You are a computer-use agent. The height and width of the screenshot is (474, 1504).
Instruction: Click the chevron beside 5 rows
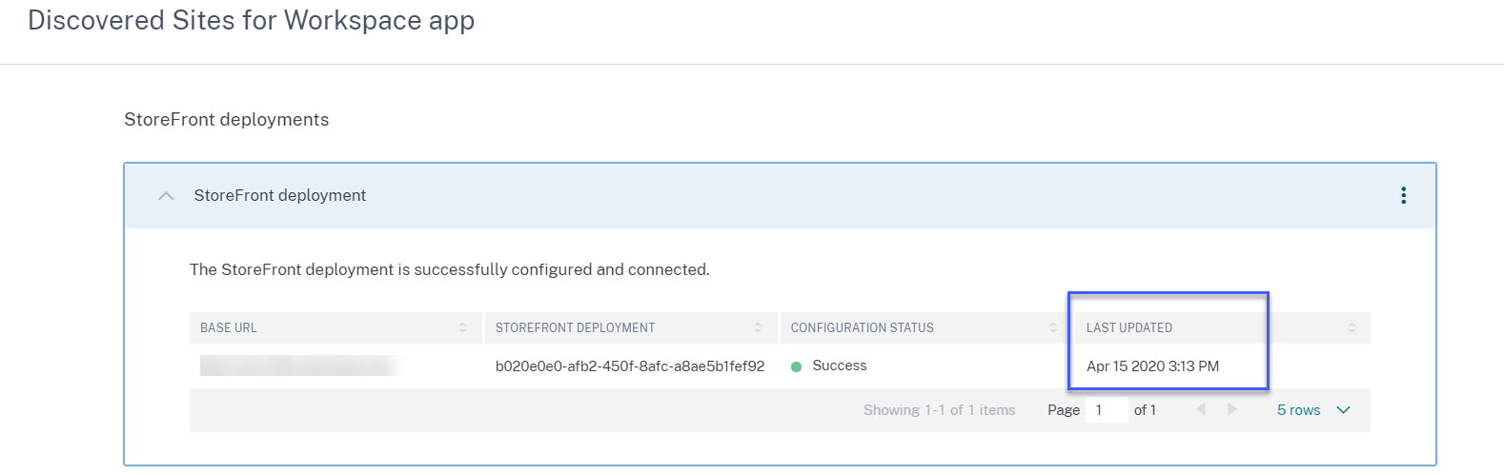pyautogui.click(x=1344, y=410)
